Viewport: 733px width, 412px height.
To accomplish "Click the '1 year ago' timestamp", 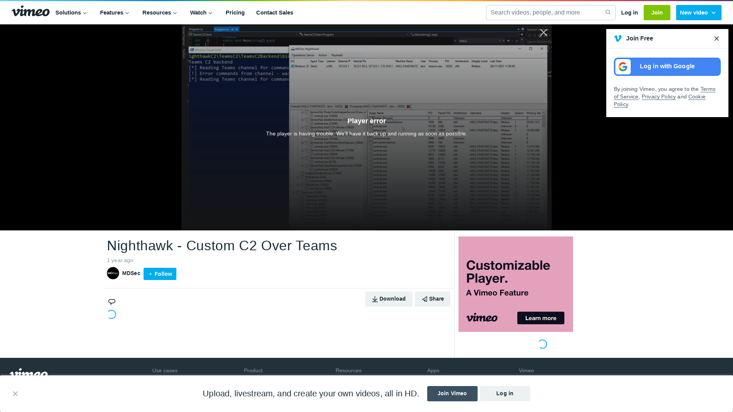I will 120,260.
